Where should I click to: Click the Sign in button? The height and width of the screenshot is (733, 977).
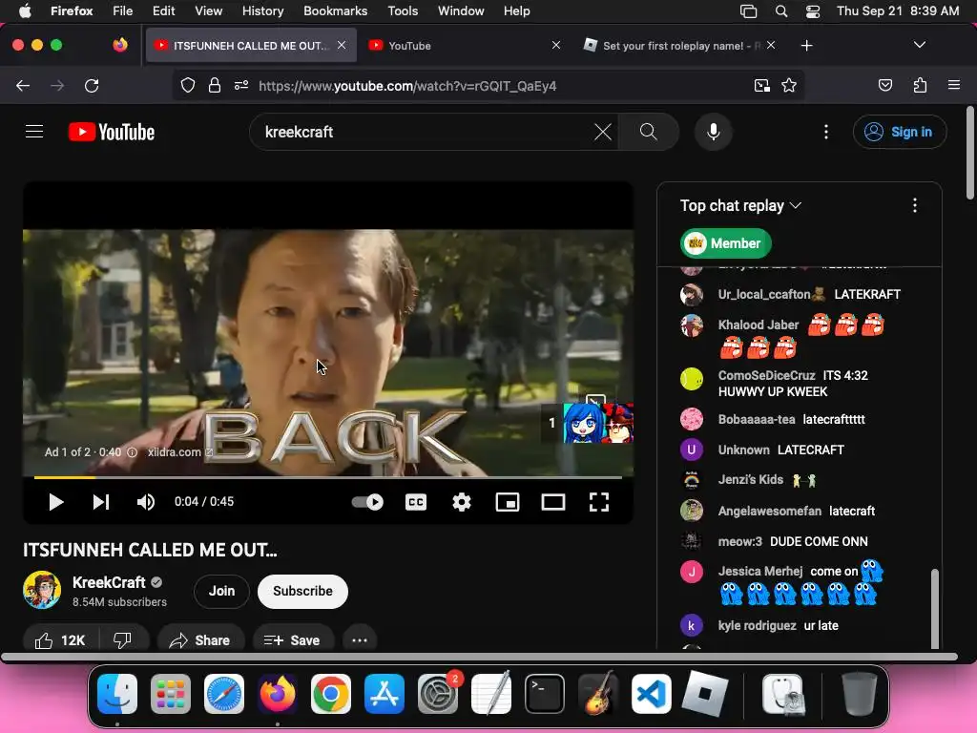pos(900,132)
